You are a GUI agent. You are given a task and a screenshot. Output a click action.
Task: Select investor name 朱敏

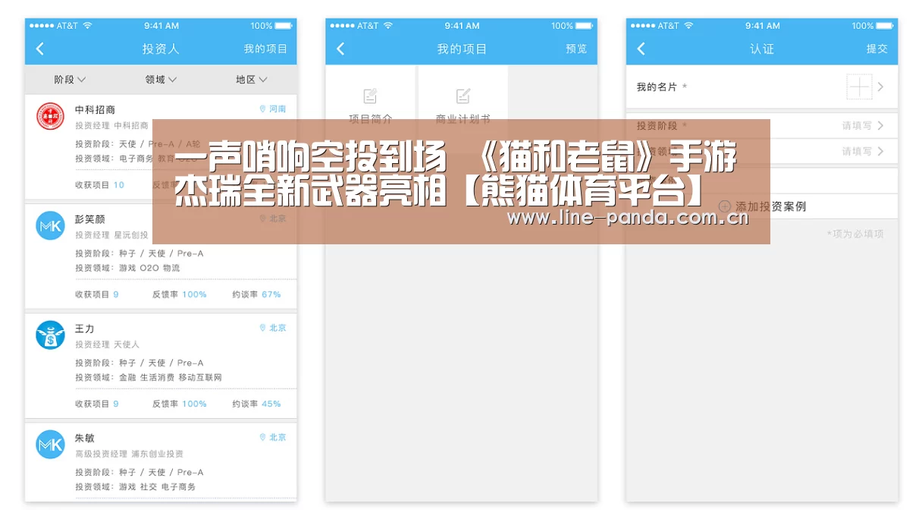84,438
